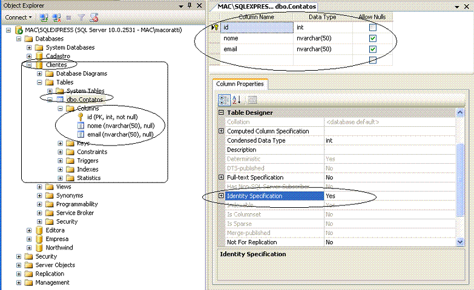Screen dimensions: 474x290
Task: Expand the Cadastro database node
Action: (29, 56)
